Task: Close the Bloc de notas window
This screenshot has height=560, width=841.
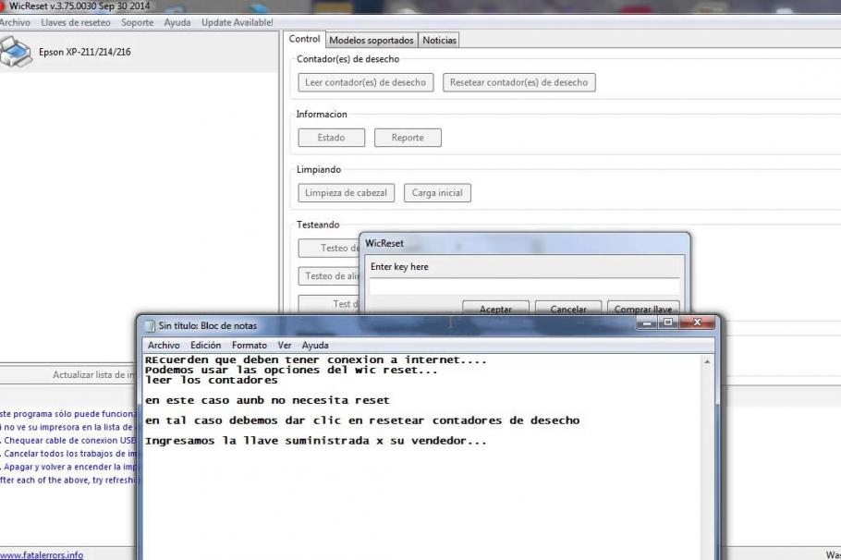Action: click(x=697, y=323)
